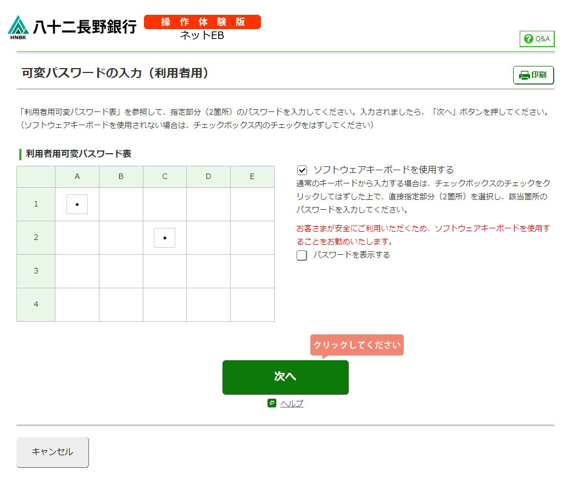Open the Q&A help button
This screenshot has width=568, height=481.
tap(537, 39)
